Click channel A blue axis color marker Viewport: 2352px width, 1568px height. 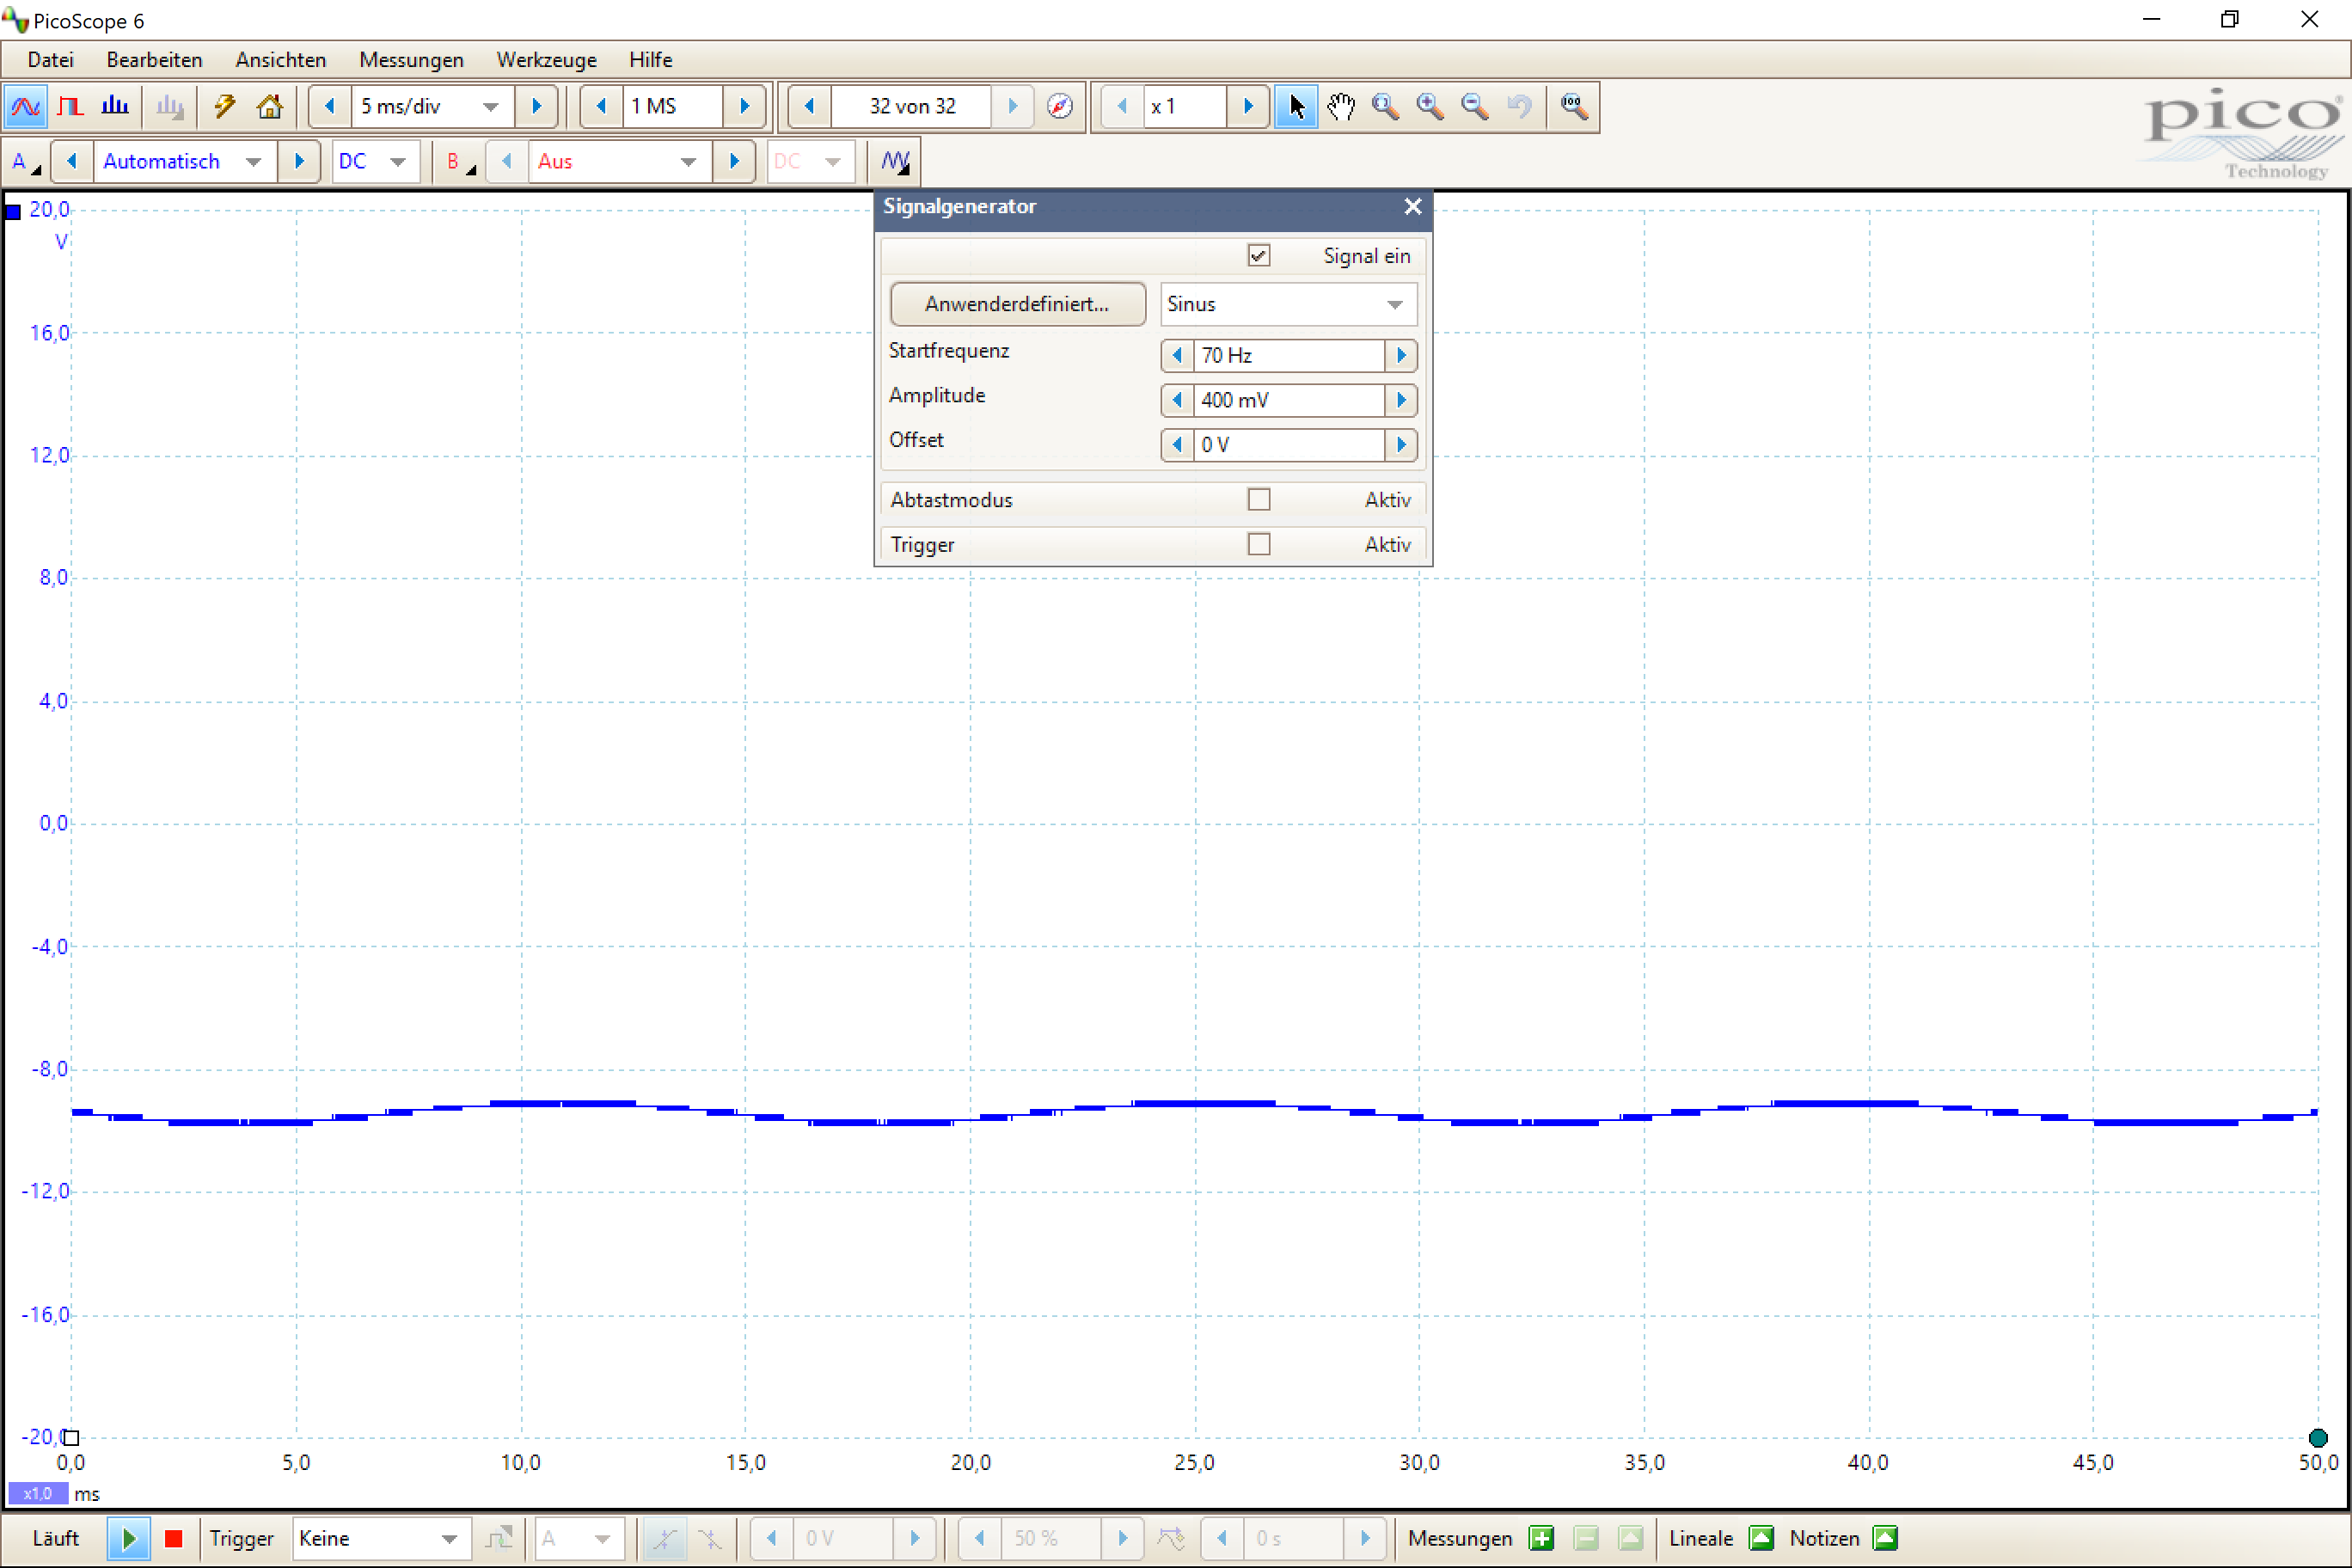13,211
